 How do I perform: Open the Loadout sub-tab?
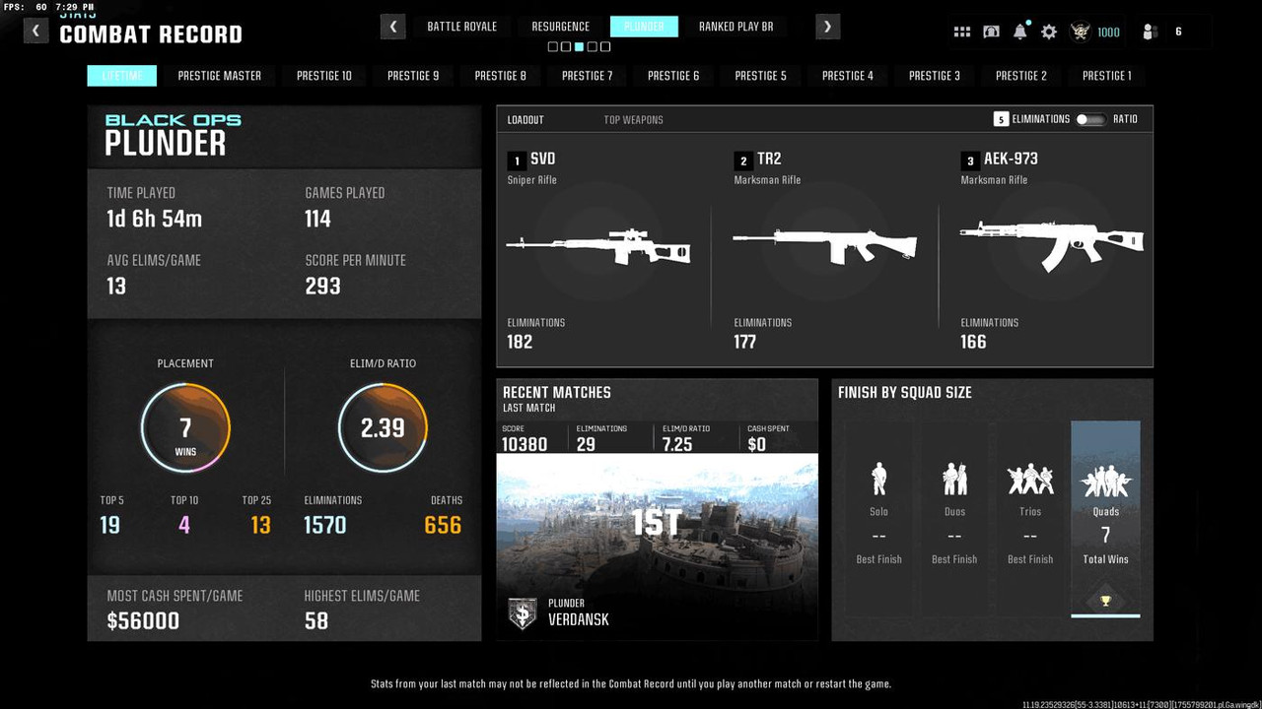point(526,120)
